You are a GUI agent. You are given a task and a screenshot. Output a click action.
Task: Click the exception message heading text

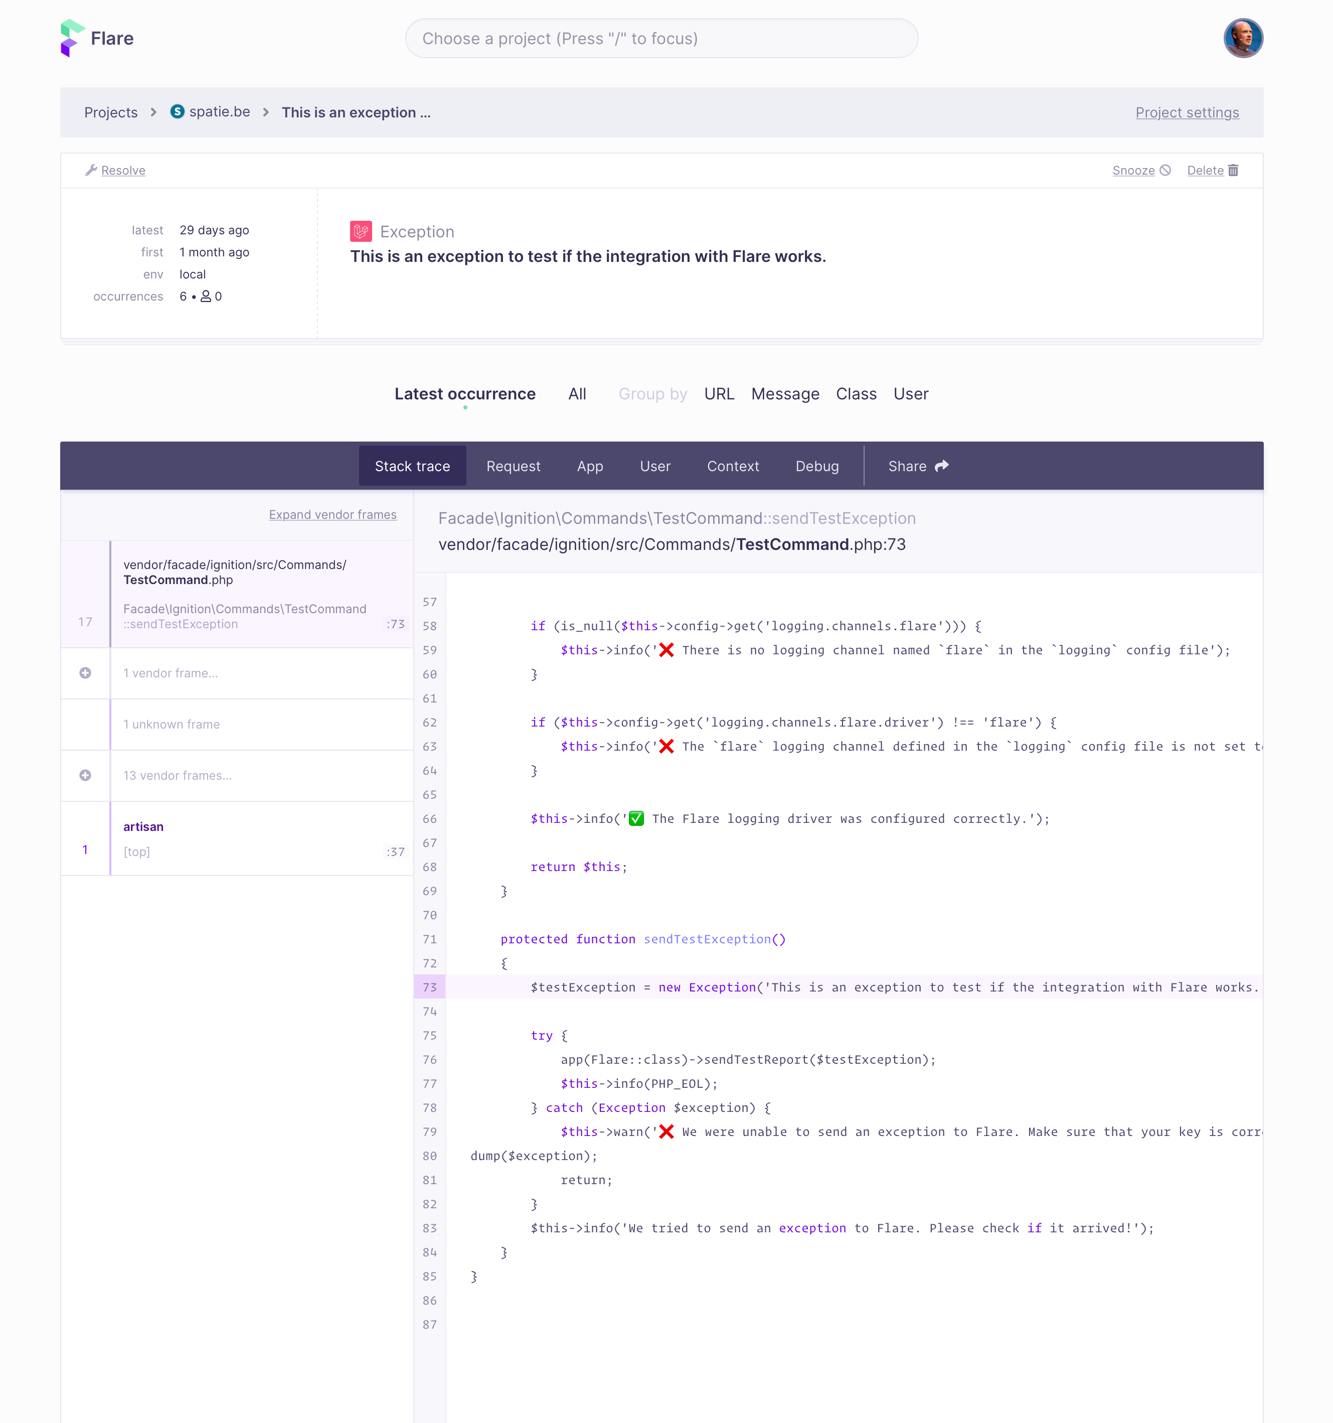(x=588, y=256)
